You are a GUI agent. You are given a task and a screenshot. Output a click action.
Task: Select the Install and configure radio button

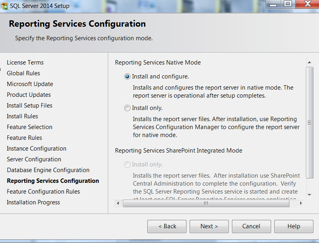pos(127,76)
